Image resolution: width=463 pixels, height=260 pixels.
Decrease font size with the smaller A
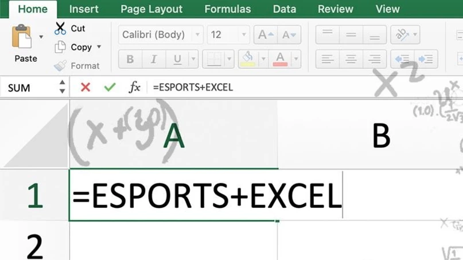289,35
